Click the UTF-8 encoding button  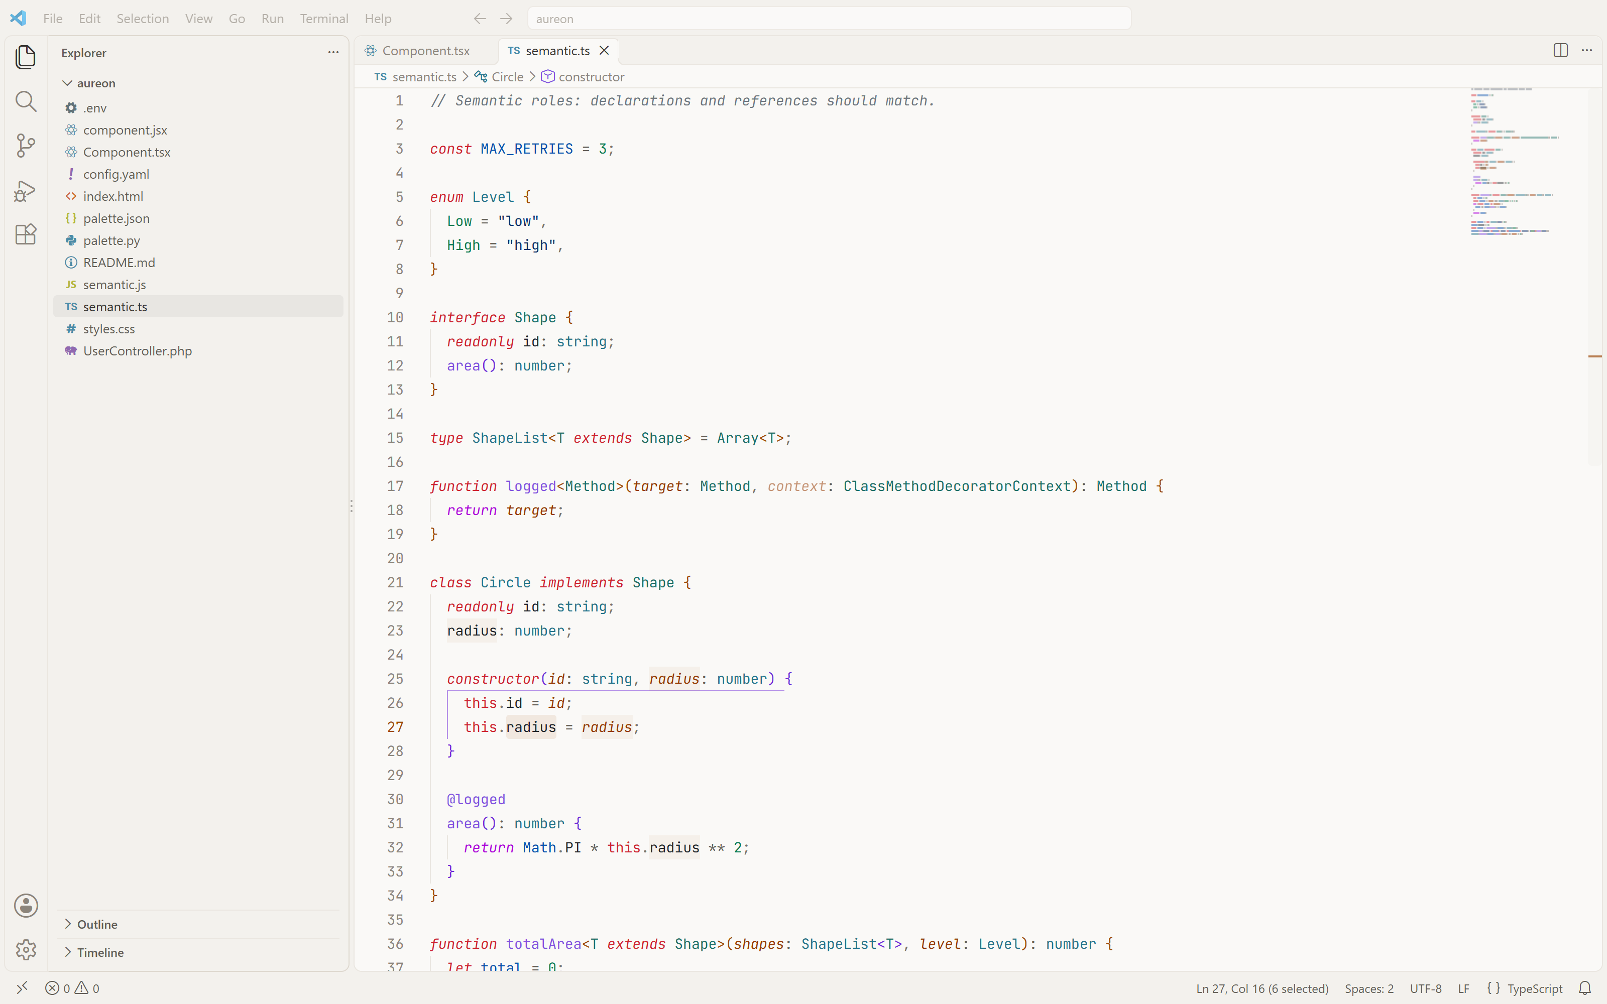point(1426,988)
